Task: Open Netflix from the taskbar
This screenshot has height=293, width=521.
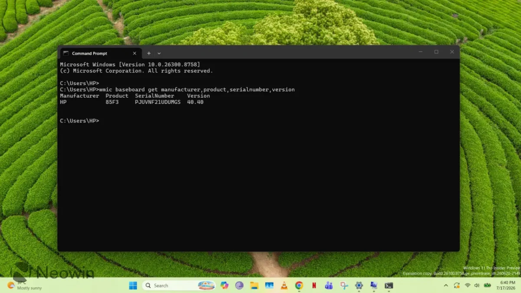Action: [x=314, y=285]
